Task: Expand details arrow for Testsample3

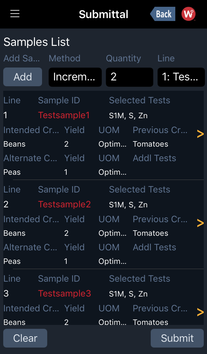Action: (x=200, y=312)
